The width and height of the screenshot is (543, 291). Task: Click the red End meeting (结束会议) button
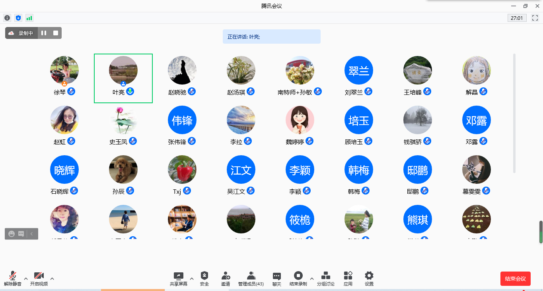point(515,279)
